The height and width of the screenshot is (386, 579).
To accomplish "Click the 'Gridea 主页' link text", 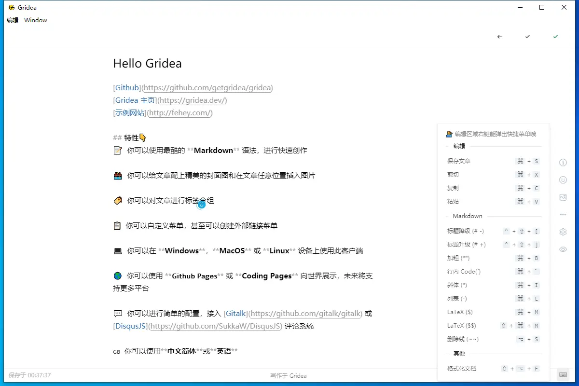I will 136,100.
